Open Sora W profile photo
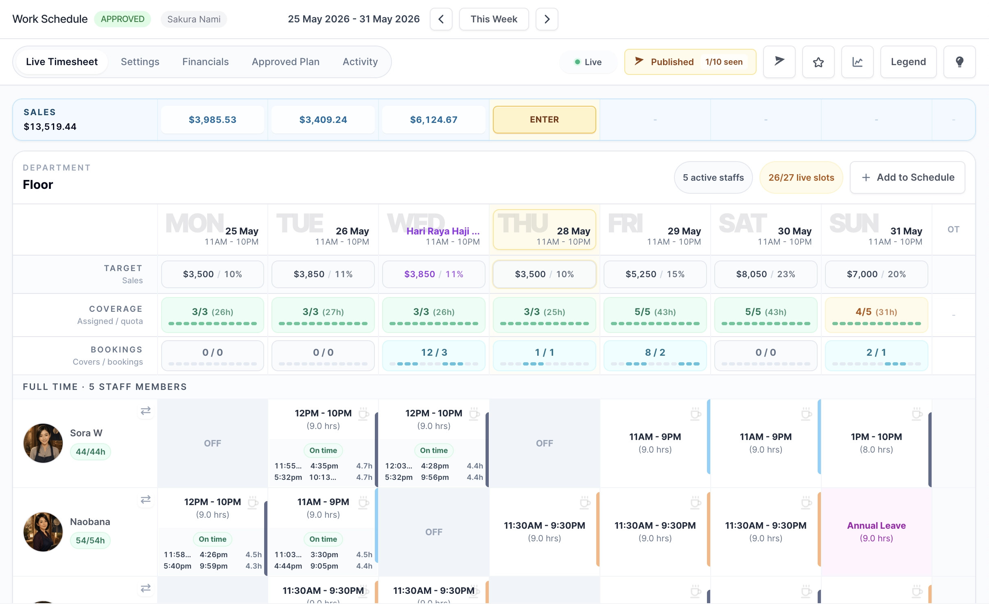The image size is (989, 604). click(43, 443)
